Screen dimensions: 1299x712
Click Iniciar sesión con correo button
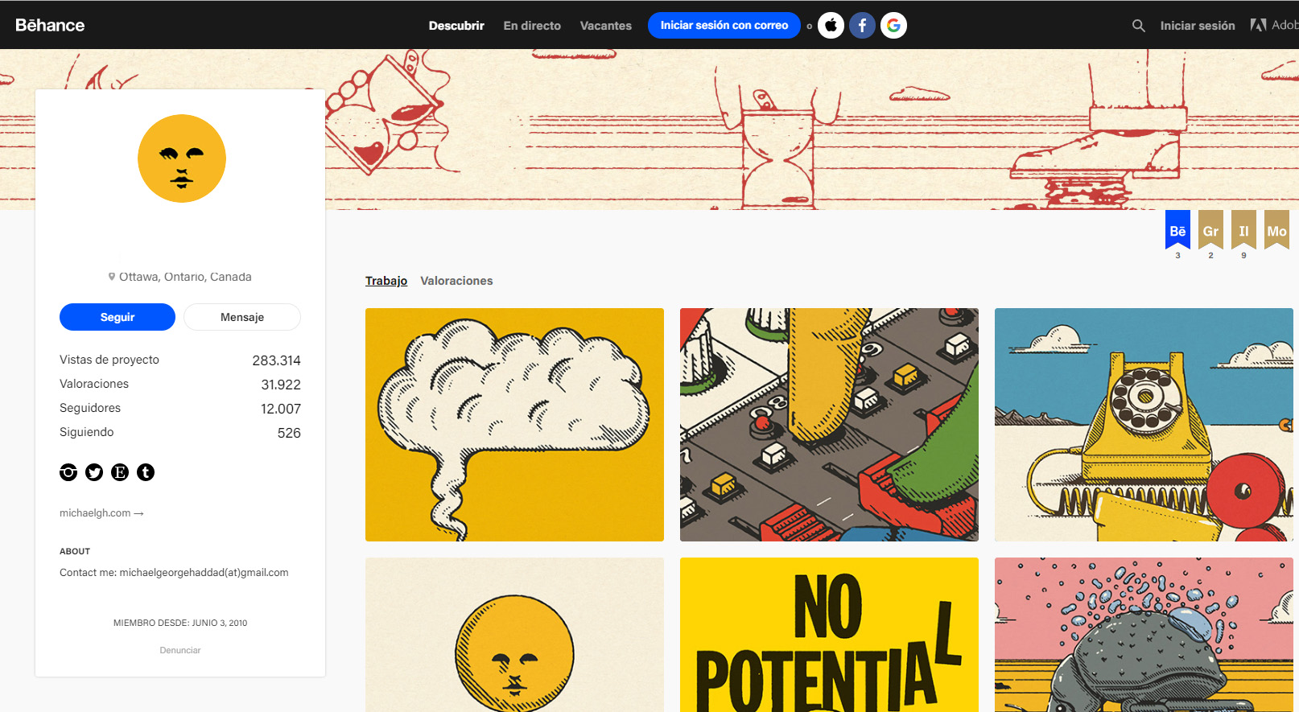tap(724, 26)
